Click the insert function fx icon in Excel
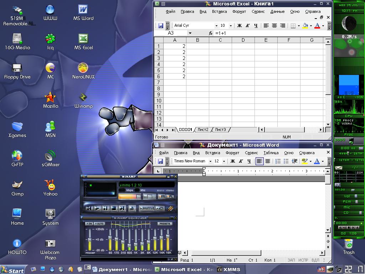This screenshot has width=365, height=274. pos(210,33)
